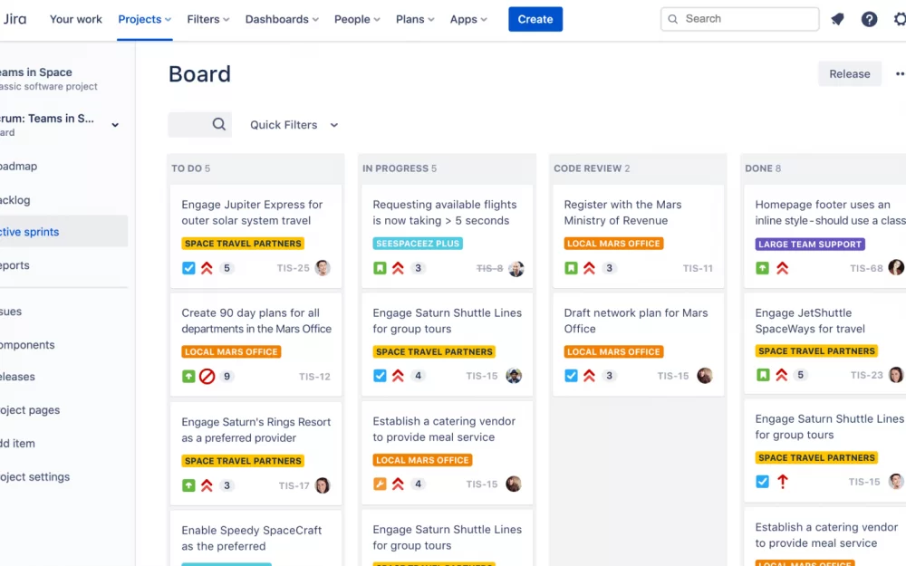Click the story bookmark icon on TIS-8 card
Viewport: 906px width, 566px height.
(x=380, y=268)
